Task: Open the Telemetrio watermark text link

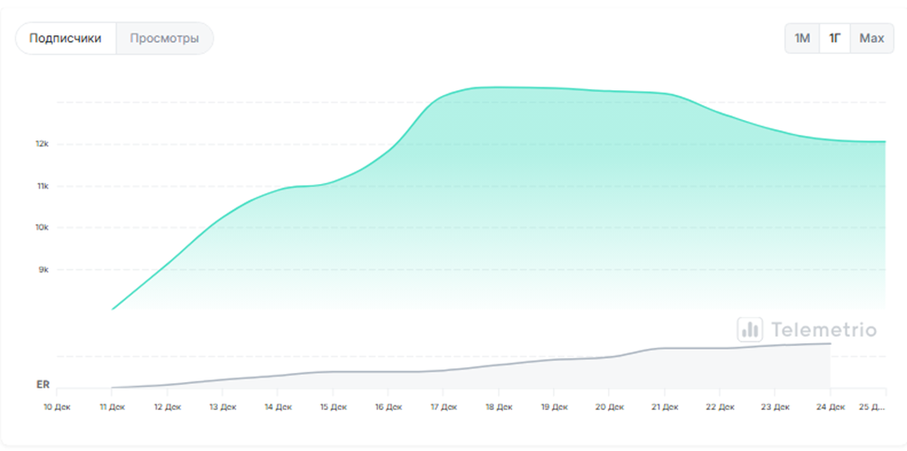Action: pyautogui.click(x=823, y=329)
